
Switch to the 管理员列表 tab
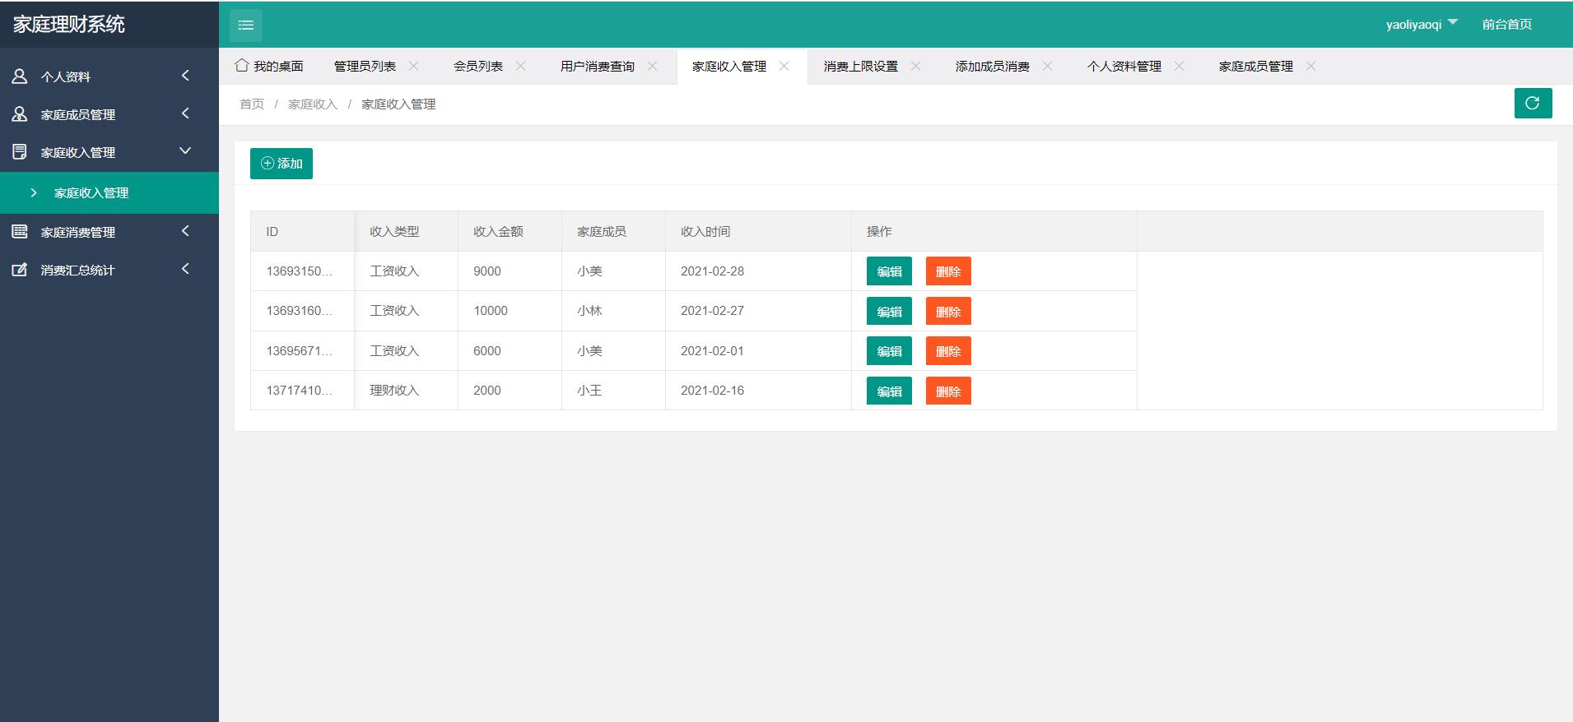pos(365,66)
